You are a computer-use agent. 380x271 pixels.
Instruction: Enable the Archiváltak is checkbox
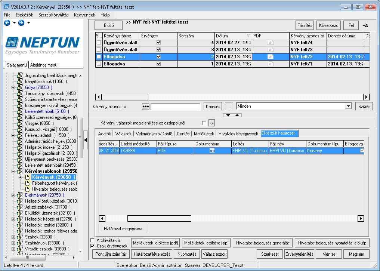92,240
